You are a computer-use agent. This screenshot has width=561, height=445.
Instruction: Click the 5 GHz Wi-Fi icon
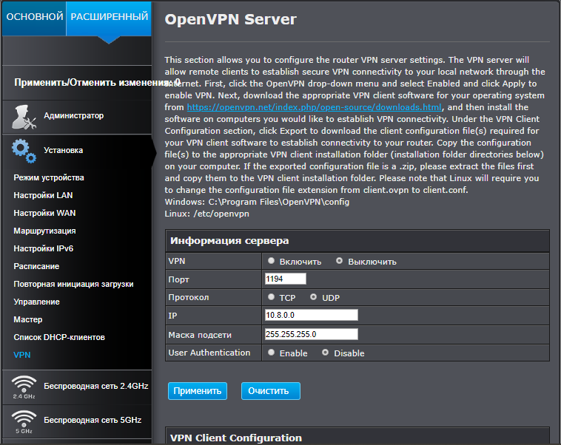tap(24, 422)
